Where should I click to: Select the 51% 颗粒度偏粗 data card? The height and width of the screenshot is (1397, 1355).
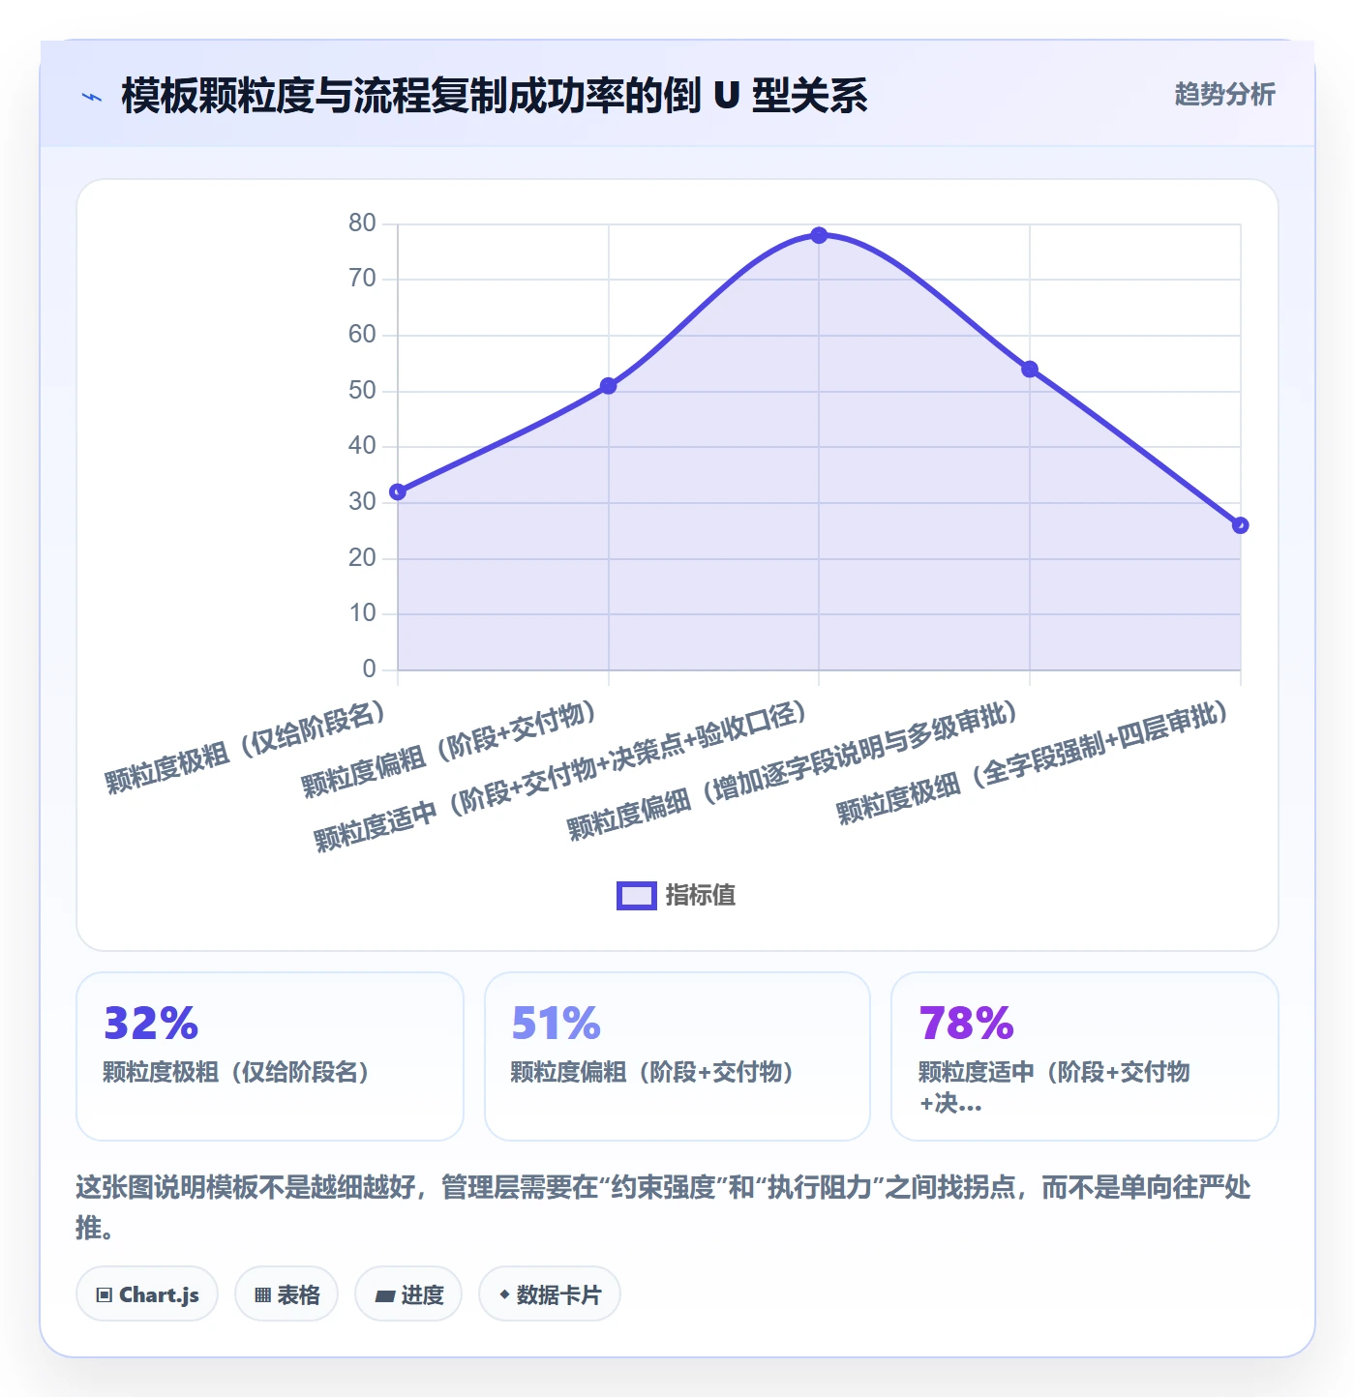(x=677, y=1056)
